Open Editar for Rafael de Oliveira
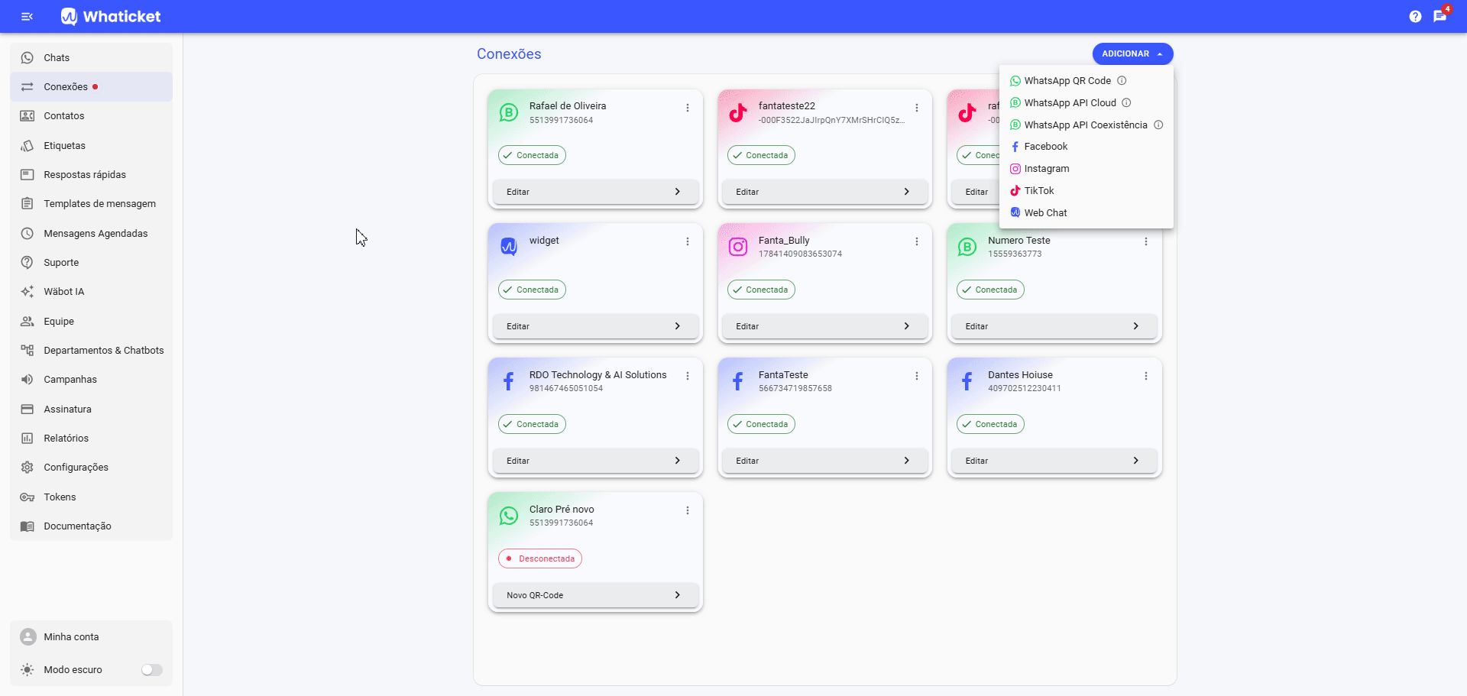Screen dimensions: 1467x696 [x=596, y=192]
